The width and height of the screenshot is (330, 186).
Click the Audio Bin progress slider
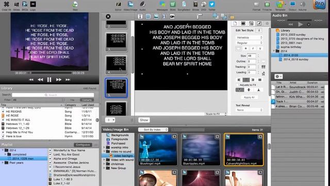click(x=300, y=20)
